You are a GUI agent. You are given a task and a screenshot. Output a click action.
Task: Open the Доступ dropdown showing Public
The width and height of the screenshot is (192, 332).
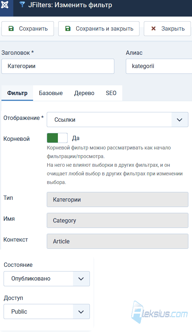click(47, 311)
